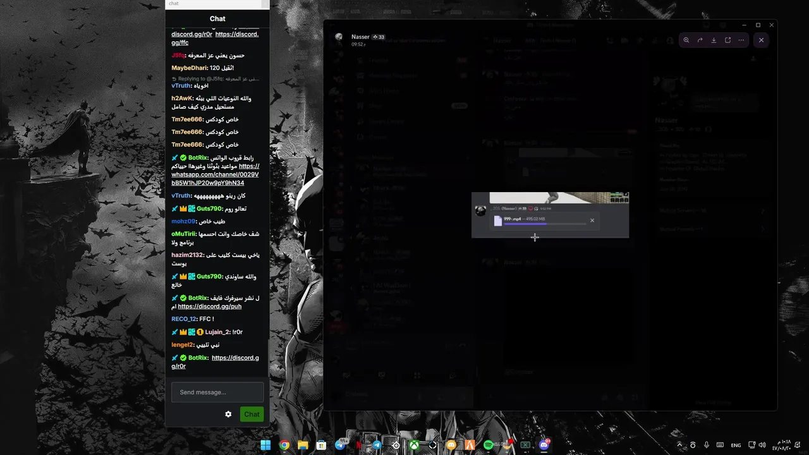This screenshot has height=455, width=809.
Task: Open the touch keyboard tray icon
Action: pyautogui.click(x=719, y=445)
